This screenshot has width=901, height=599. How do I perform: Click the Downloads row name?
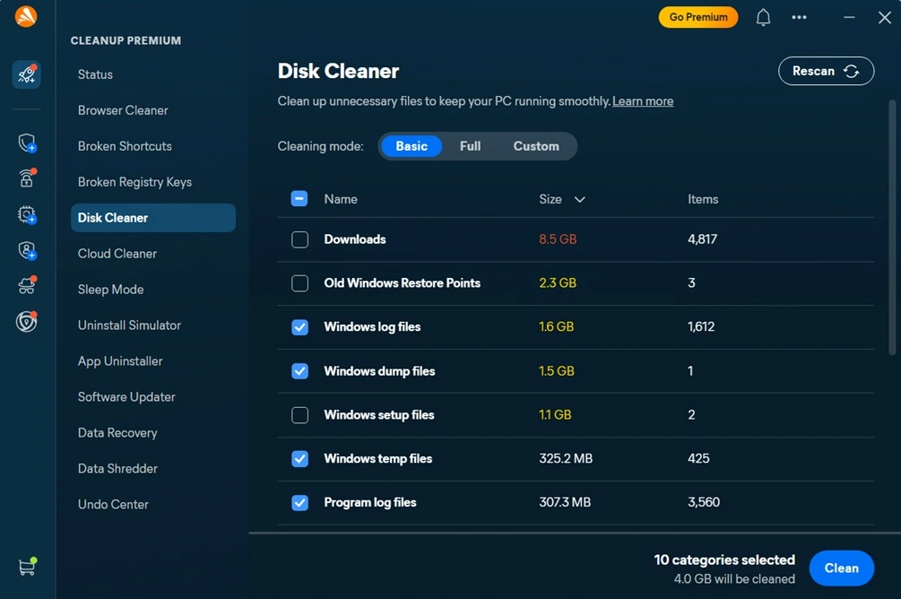pyautogui.click(x=354, y=239)
